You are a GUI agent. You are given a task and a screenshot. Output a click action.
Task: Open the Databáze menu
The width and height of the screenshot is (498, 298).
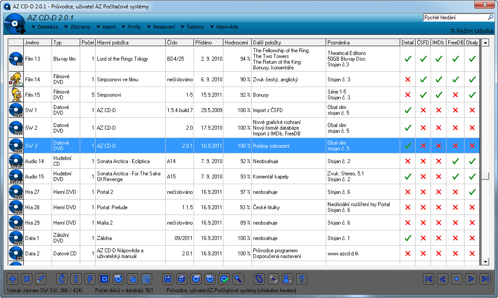pyautogui.click(x=45, y=27)
